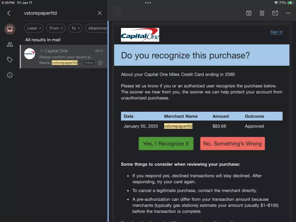Click the Outcome column header
Screen dimensions: 296x222
[254, 116]
